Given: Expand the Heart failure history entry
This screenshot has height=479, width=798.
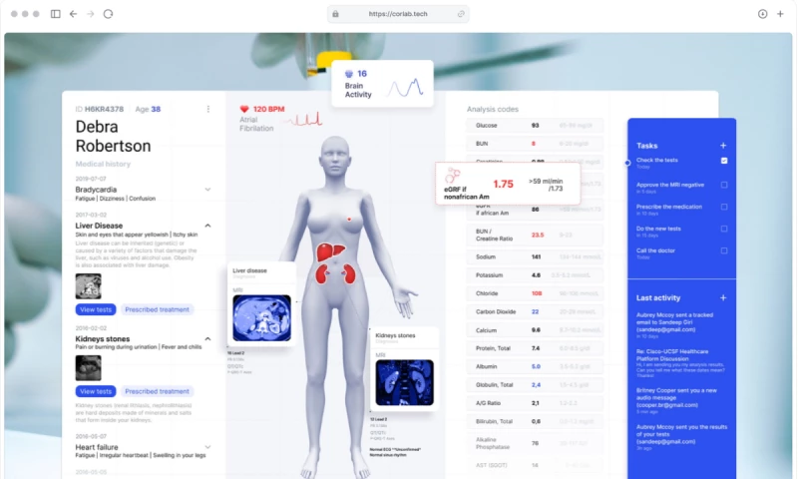Looking at the screenshot, I should 207,447.
